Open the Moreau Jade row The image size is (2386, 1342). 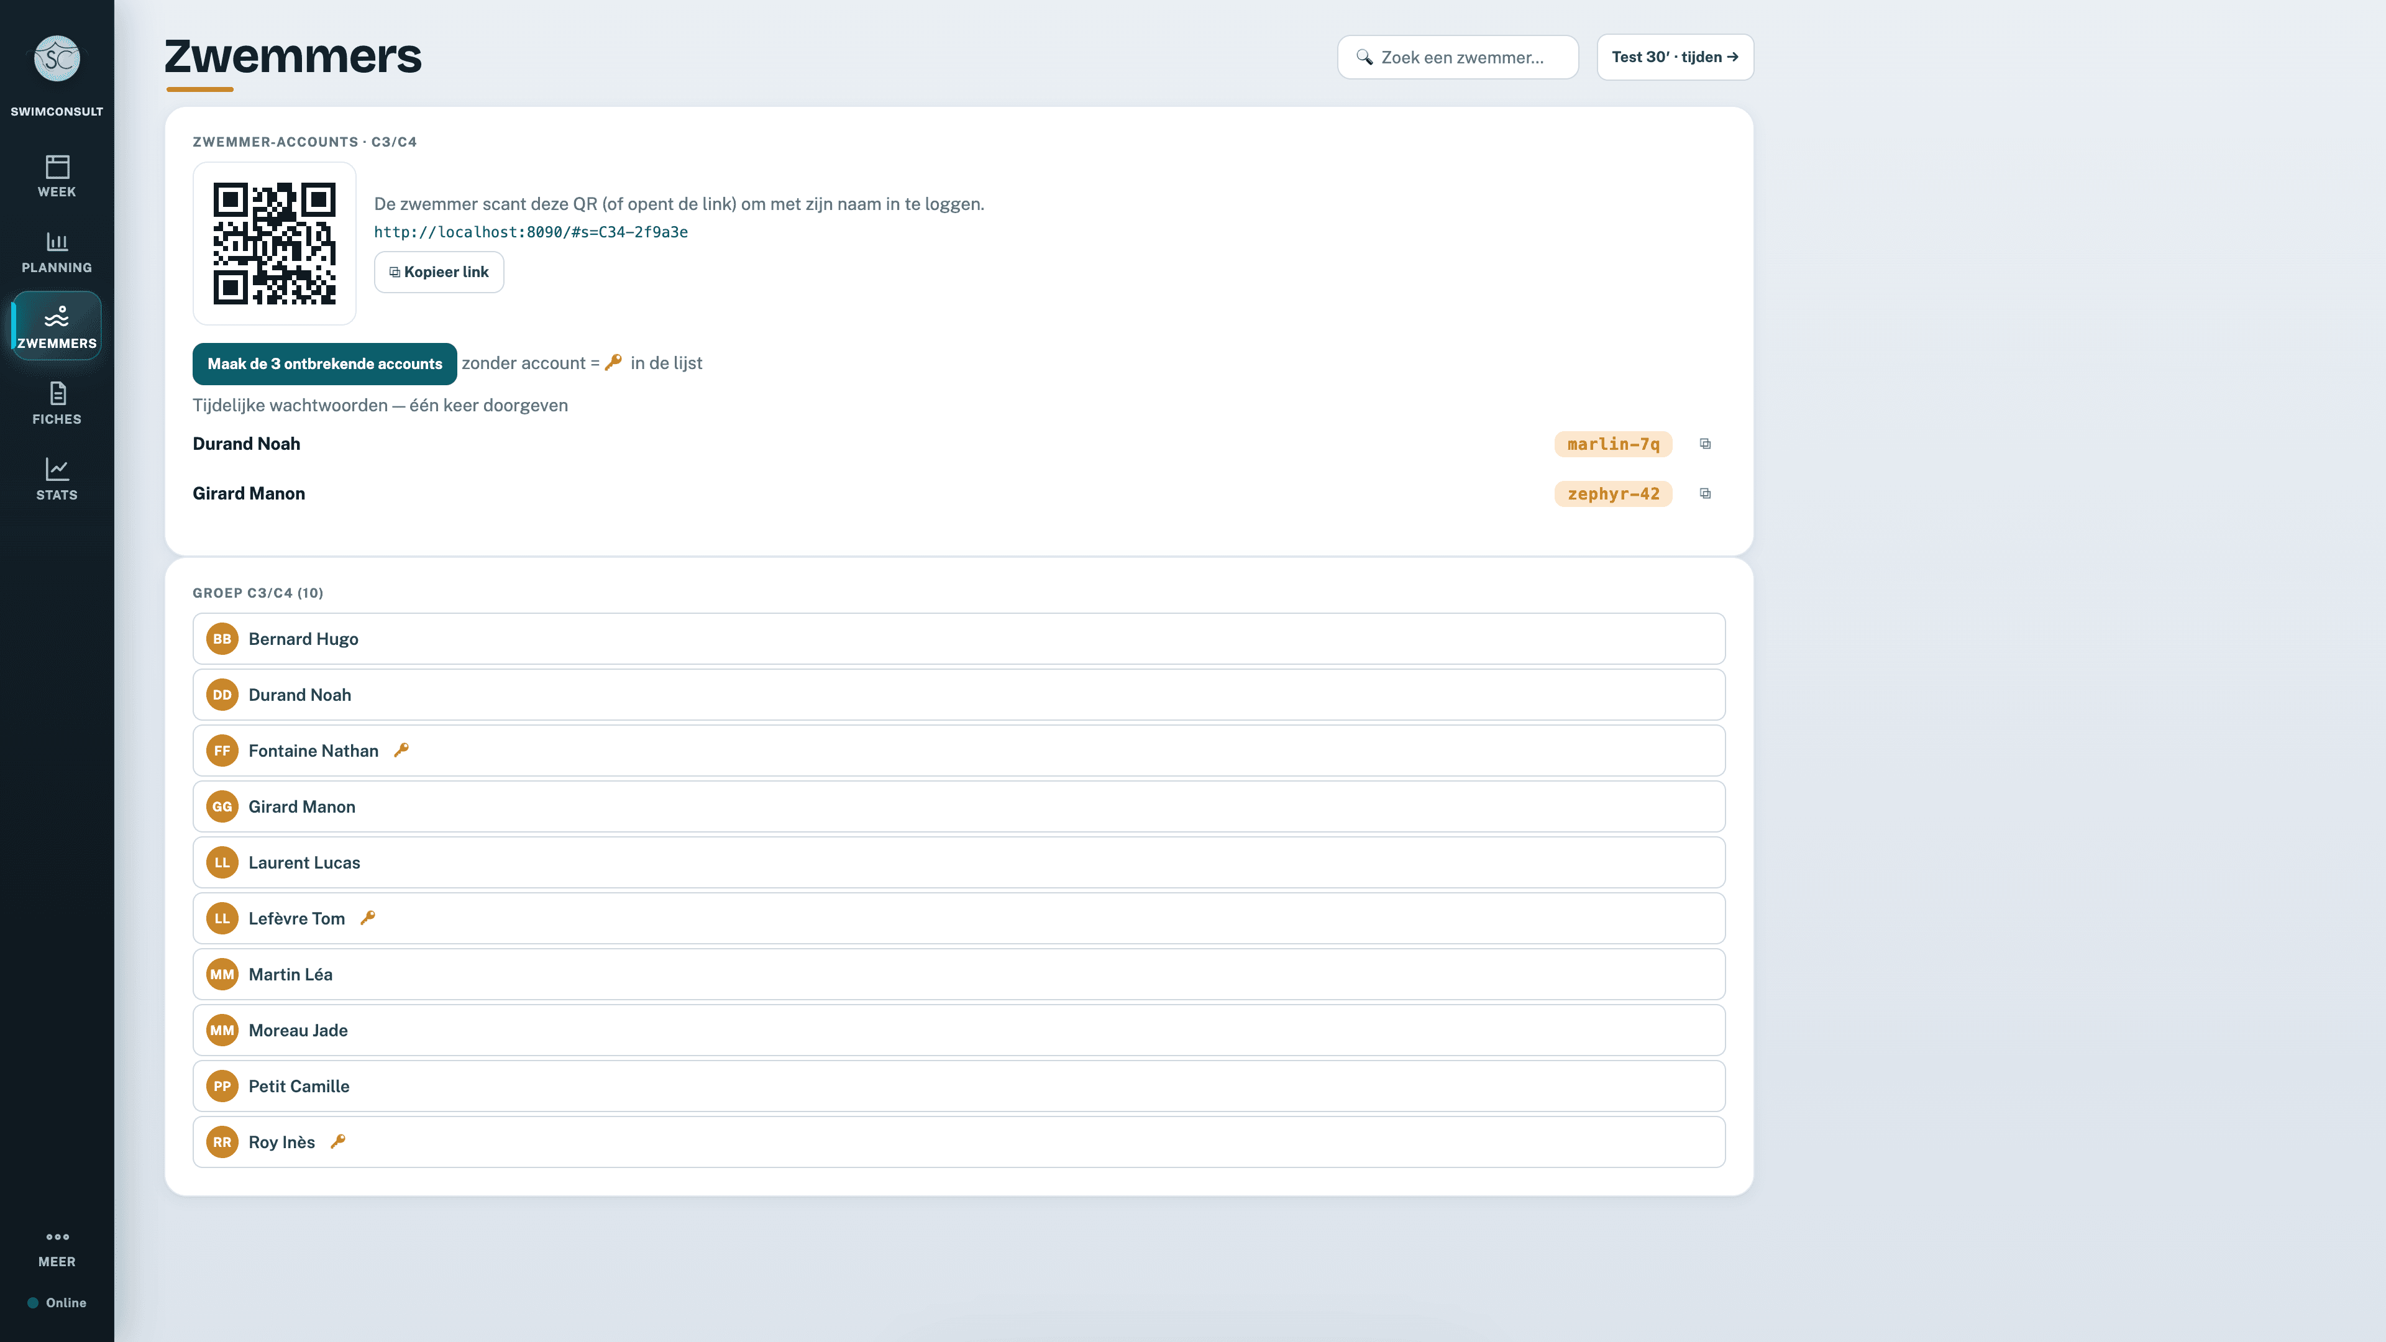[x=959, y=1030]
